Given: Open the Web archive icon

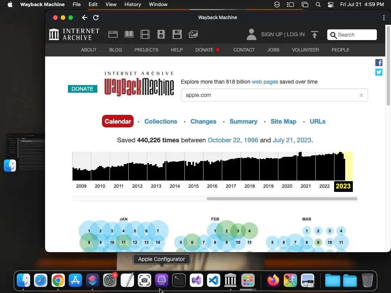Looking at the screenshot, I should click(113, 34).
